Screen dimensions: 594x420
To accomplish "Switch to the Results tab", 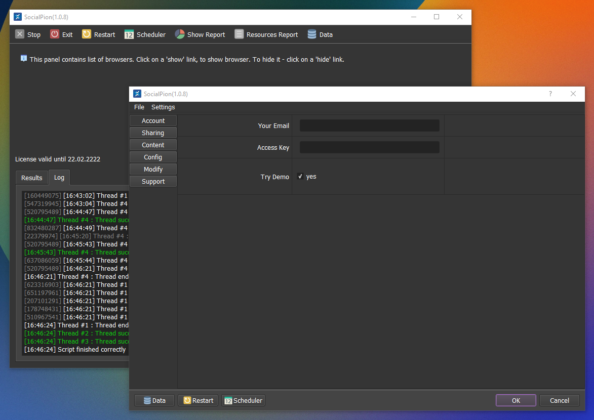I will point(32,178).
